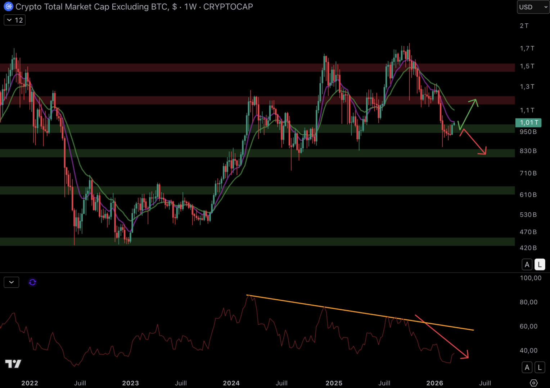Click the purple circular sync icon

[32, 282]
